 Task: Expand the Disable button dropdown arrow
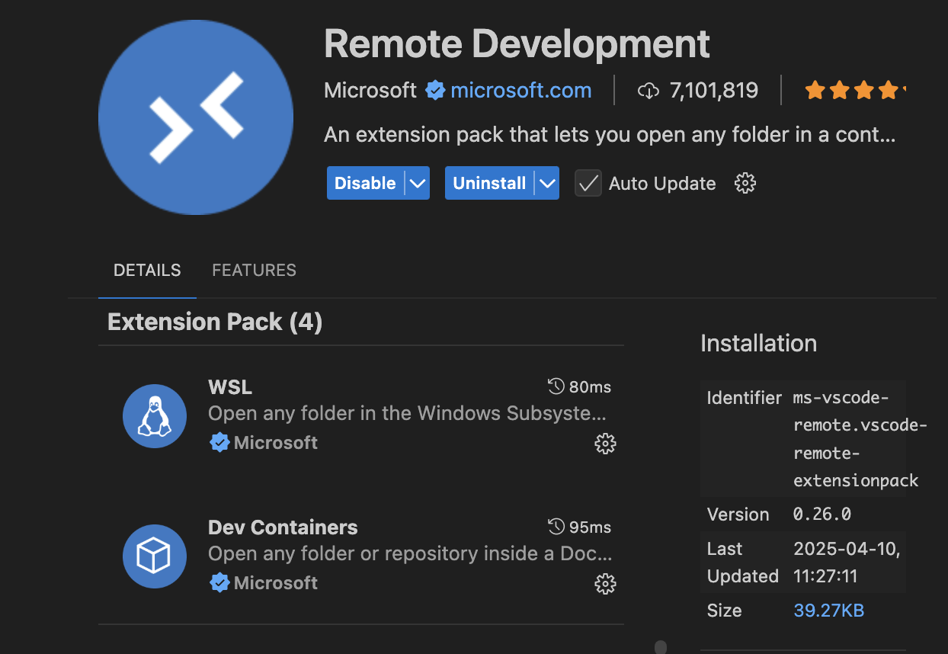click(x=417, y=184)
